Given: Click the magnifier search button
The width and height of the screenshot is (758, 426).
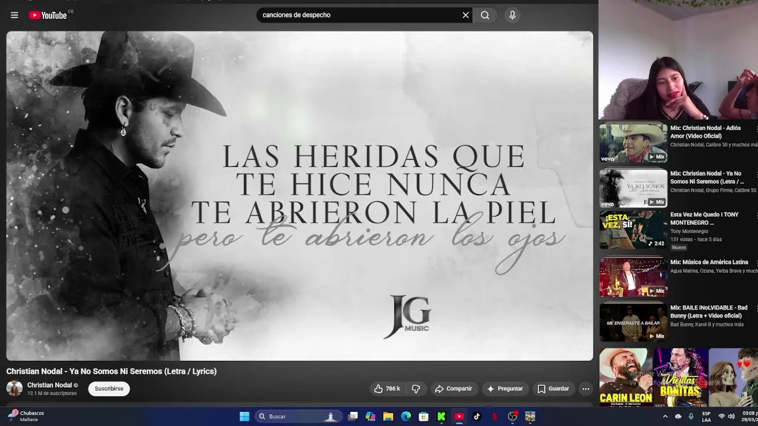Looking at the screenshot, I should click(485, 15).
